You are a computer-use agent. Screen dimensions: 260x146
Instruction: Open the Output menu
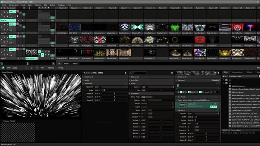(x=52, y=5)
